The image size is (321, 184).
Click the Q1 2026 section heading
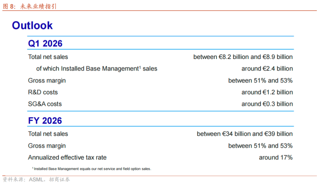point(45,44)
